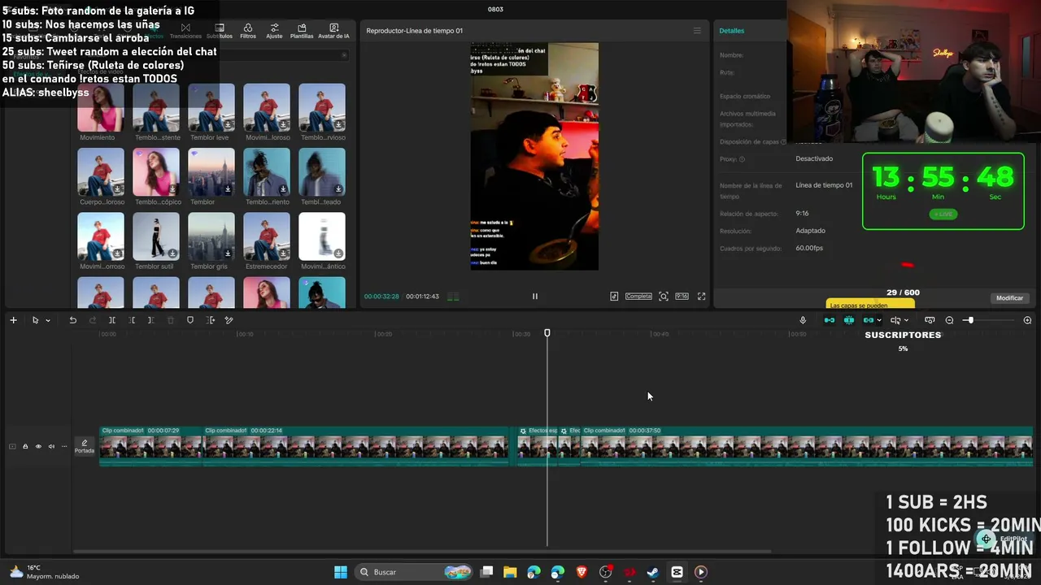This screenshot has width=1041, height=585.
Task: Click the Desactivado proxy value
Action: pos(814,158)
